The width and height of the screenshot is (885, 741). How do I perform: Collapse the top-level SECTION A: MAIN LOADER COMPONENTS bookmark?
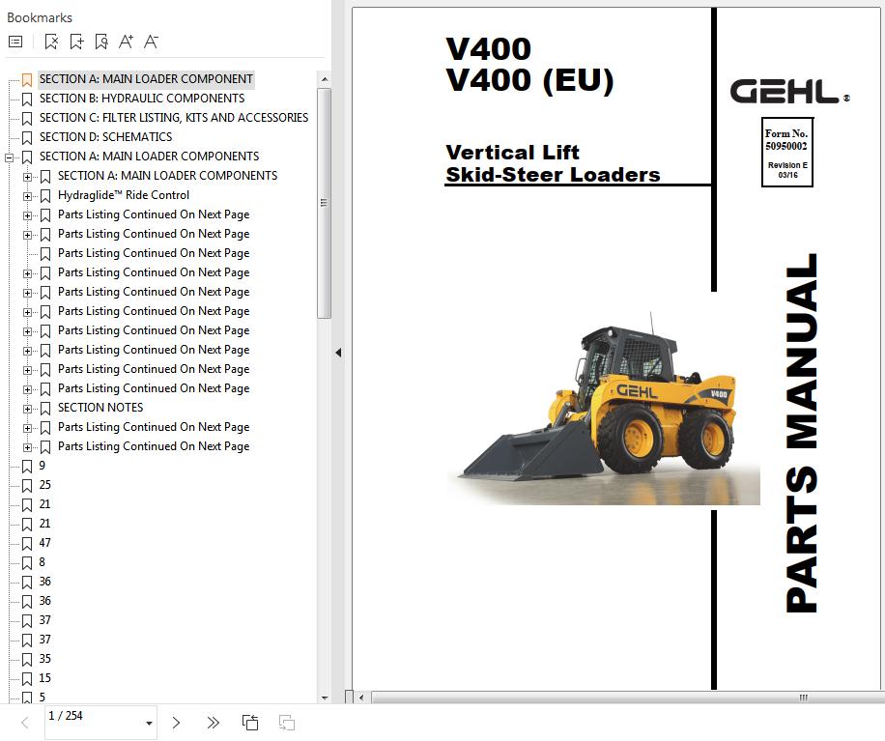pos(9,157)
